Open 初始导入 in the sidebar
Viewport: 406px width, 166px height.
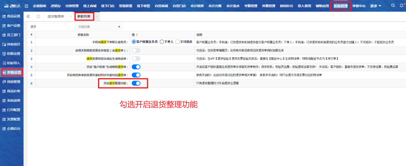[11, 63]
